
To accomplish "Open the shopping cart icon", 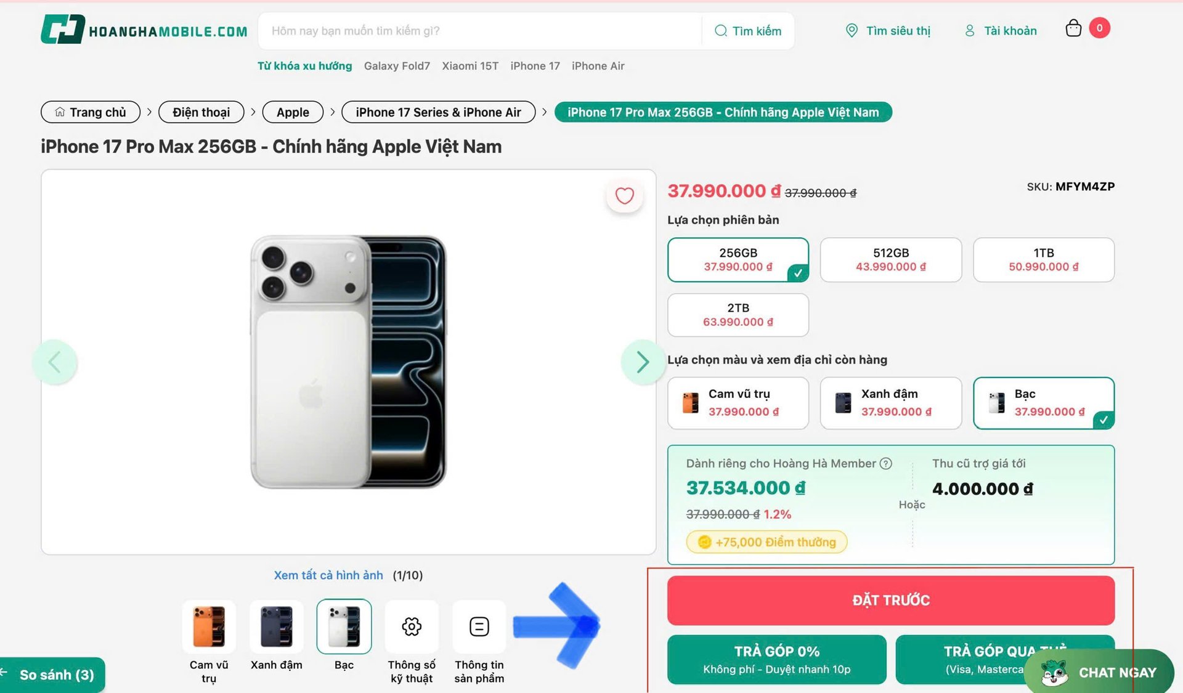I will [x=1073, y=29].
